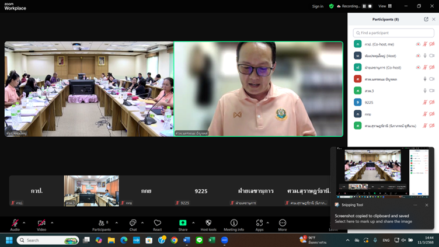Click muted mic icon on 9225 row

tap(425, 103)
